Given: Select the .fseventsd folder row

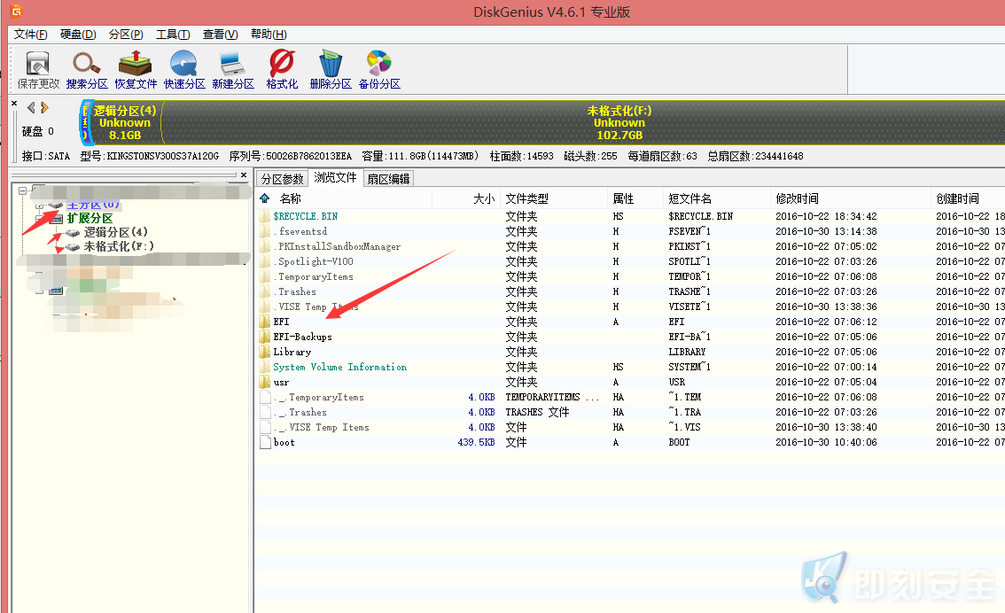Looking at the screenshot, I should pyautogui.click(x=631, y=231).
